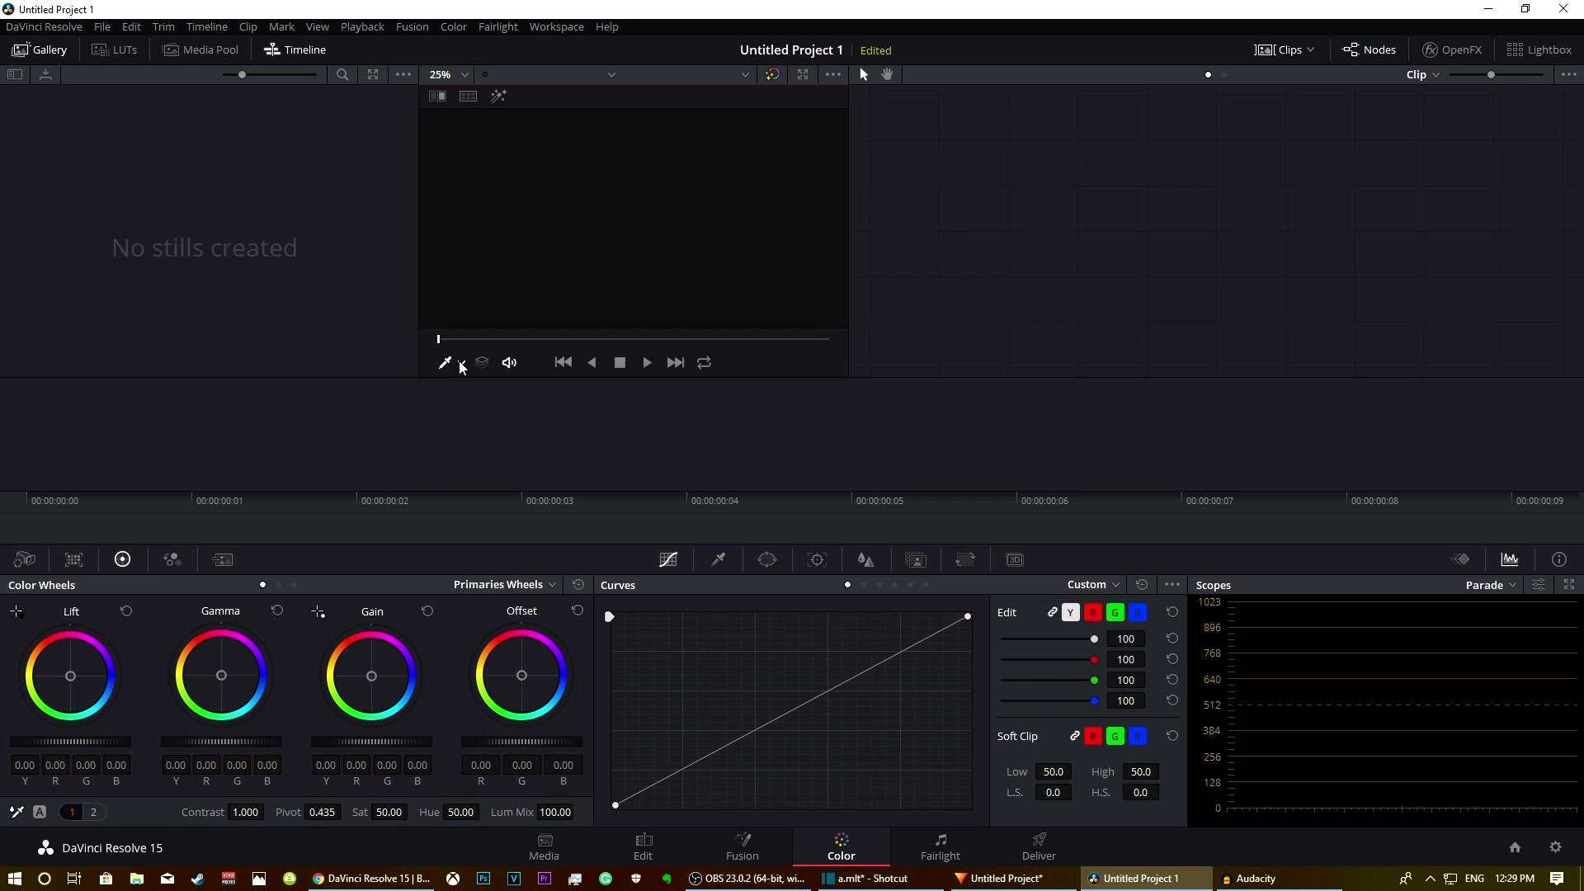Open the Power Window palette icon
This screenshot has width=1584, height=891.
(767, 559)
